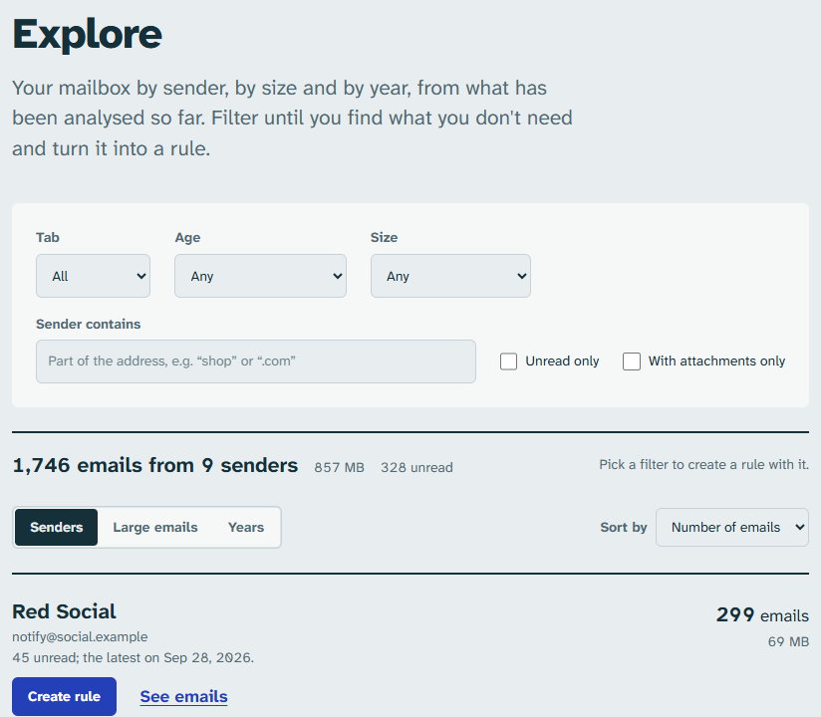Select the 69 MB size value

coord(788,641)
